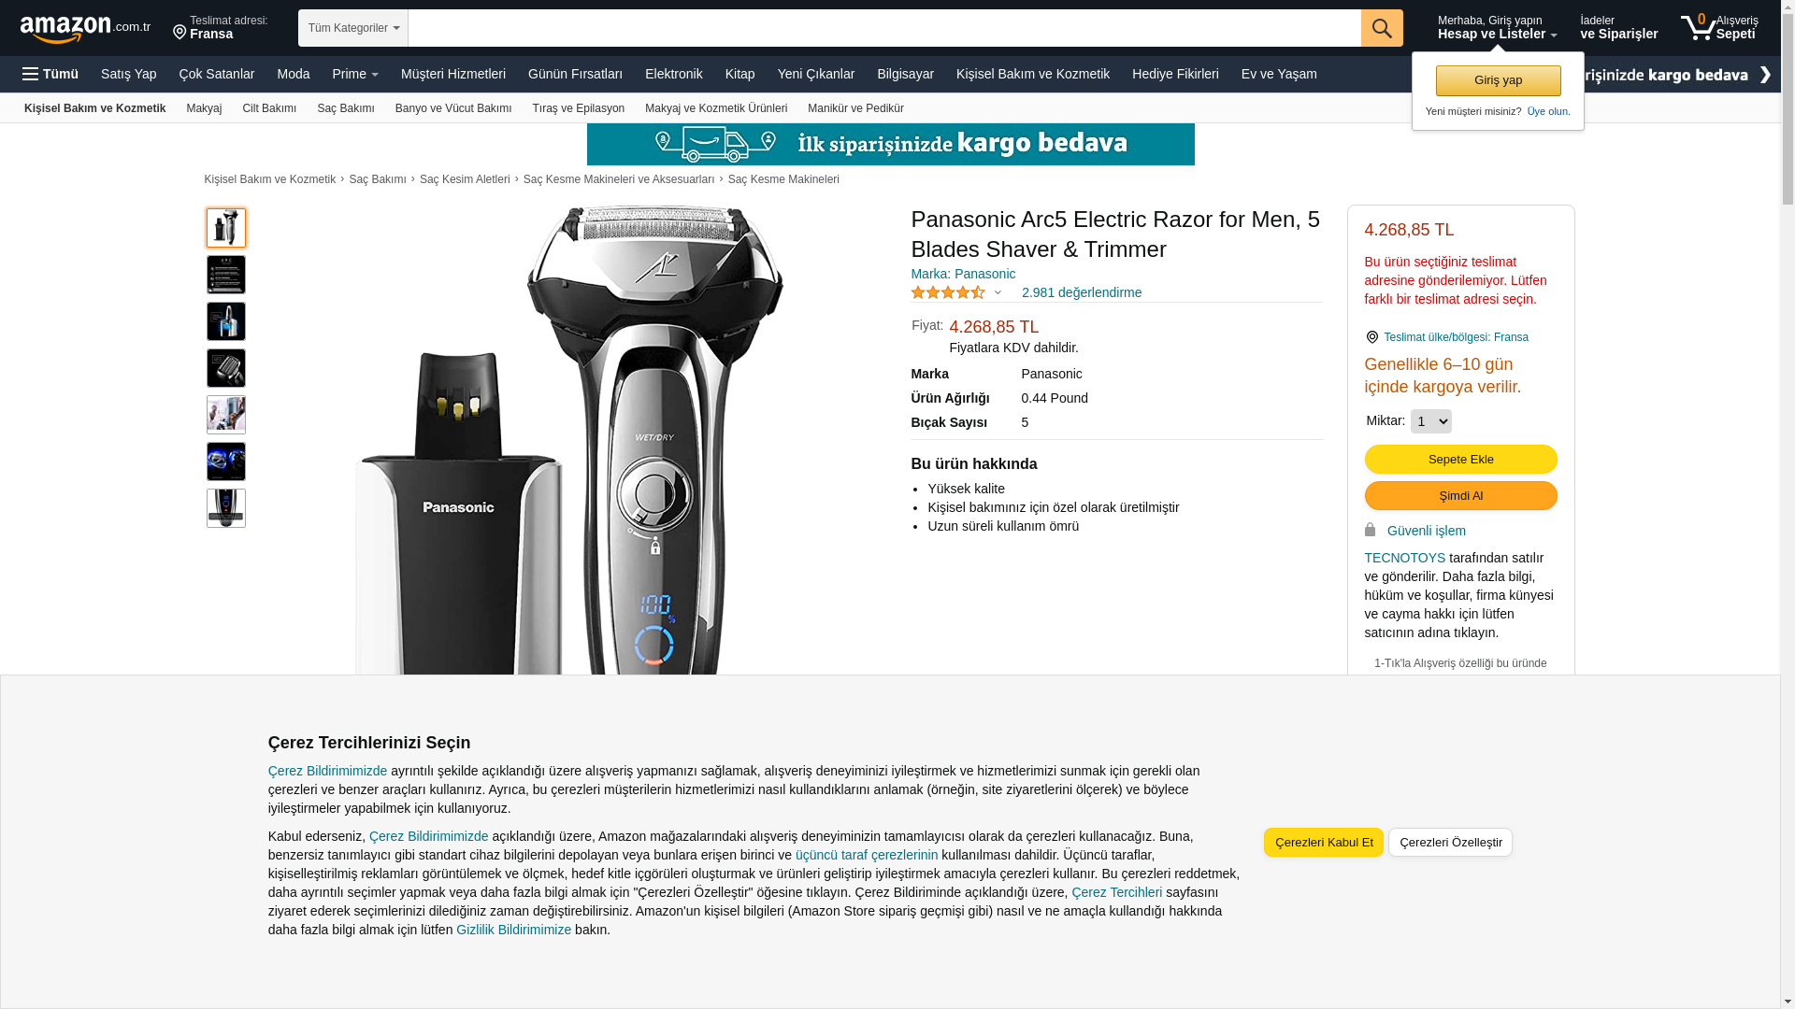Image resolution: width=1795 pixels, height=1009 pixels.
Task: Open the TECNOTOYS seller link
Action: 1404,558
